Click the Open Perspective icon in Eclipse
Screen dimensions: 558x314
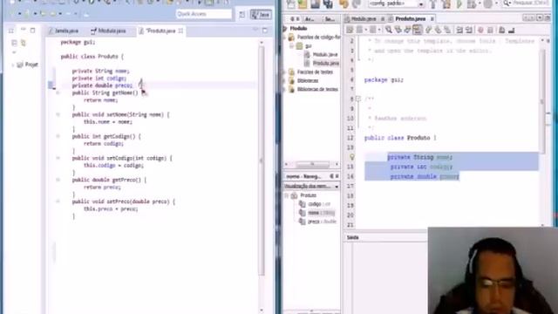[x=242, y=15]
